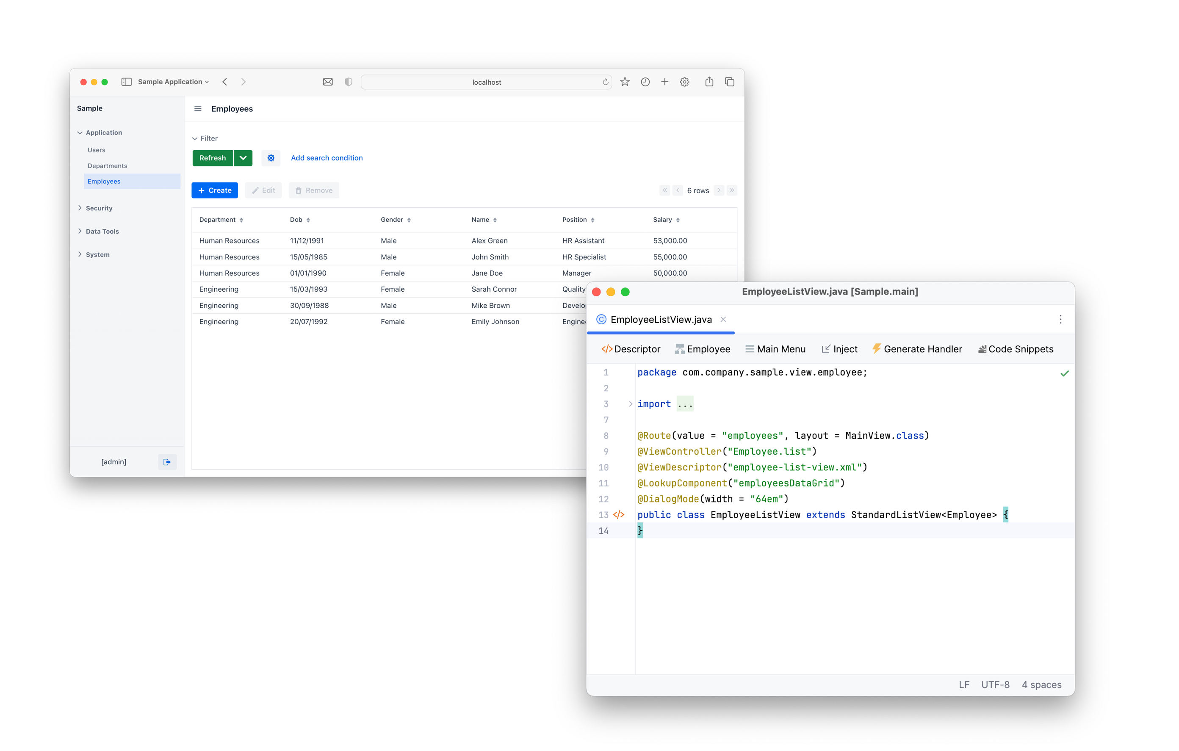Viewport: 1179px width, 751px height.
Task: Collapse the Filter section
Action: pos(196,138)
